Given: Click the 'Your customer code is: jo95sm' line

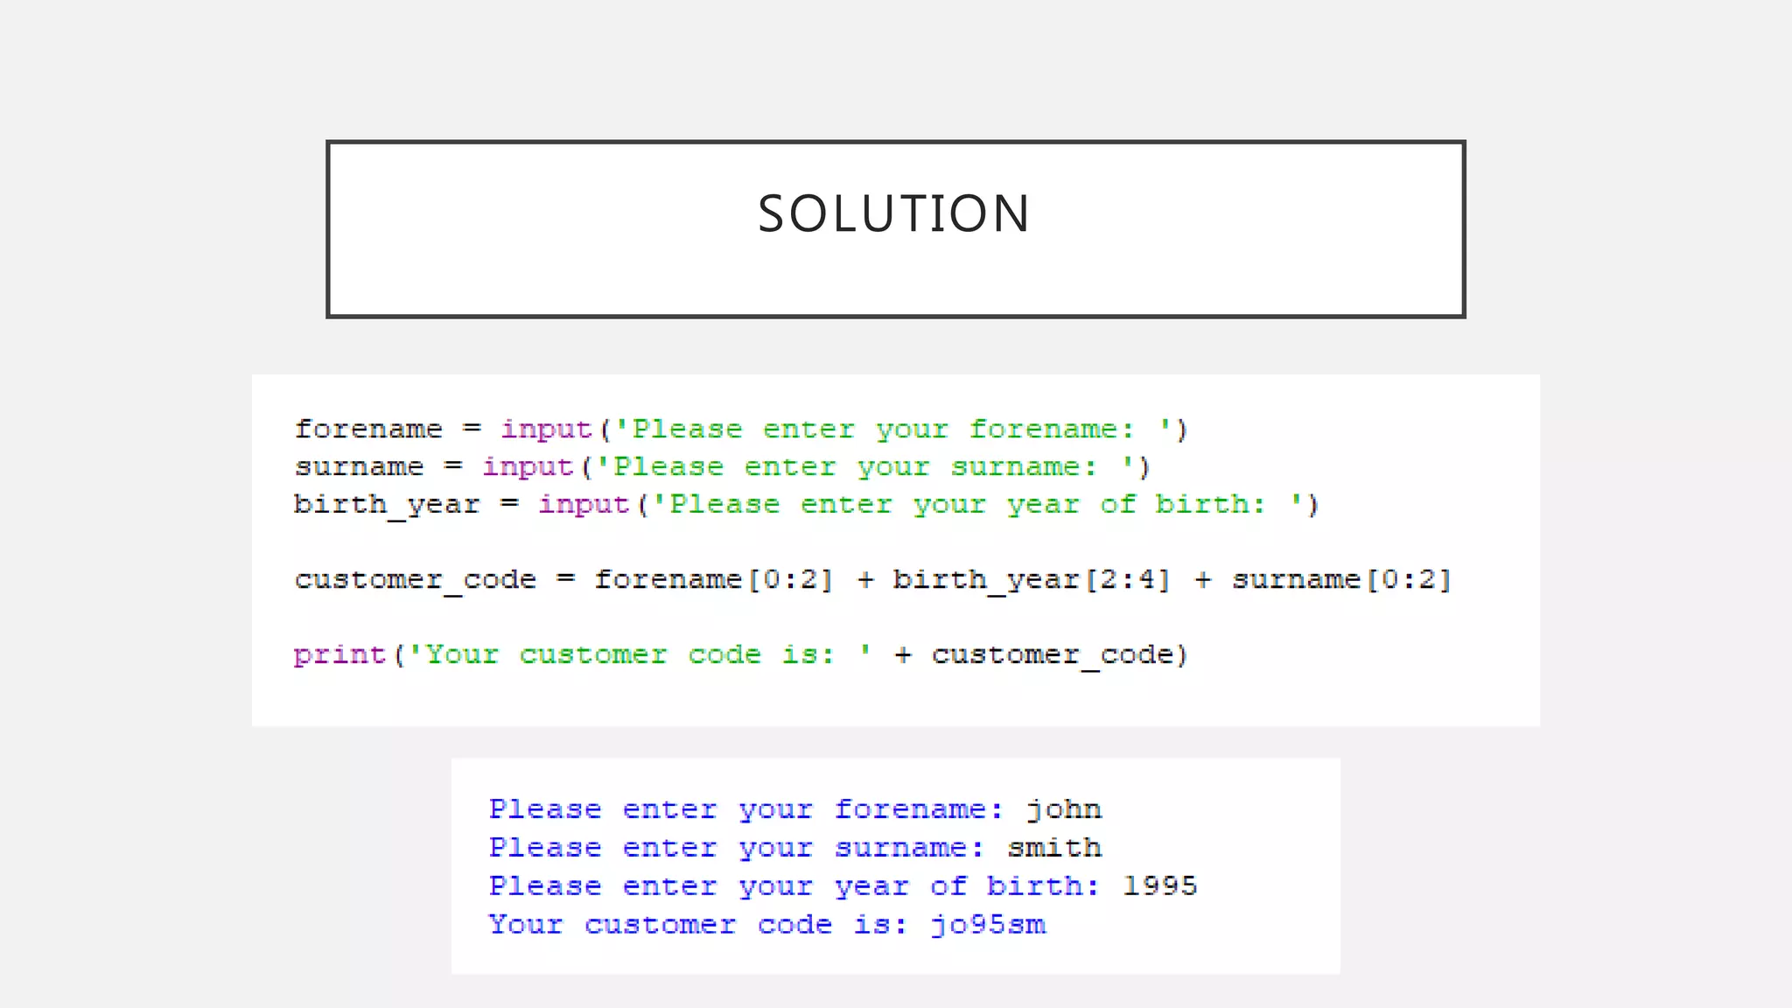Looking at the screenshot, I should pos(767,925).
